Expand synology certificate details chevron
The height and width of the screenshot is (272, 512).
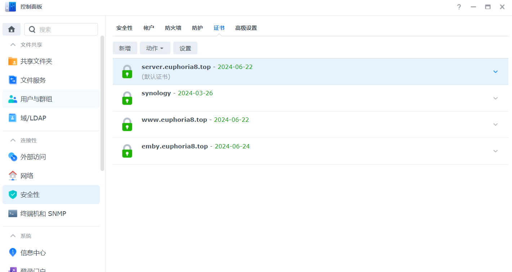(495, 98)
